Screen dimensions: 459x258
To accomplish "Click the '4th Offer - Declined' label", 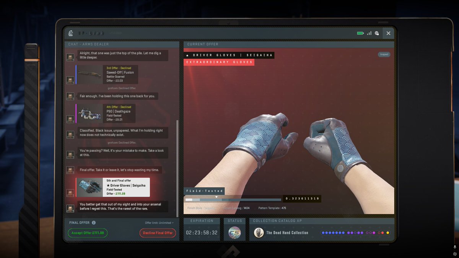I will [x=119, y=107].
